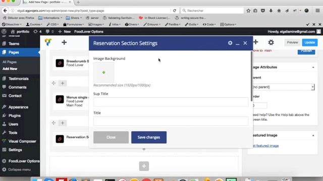
Task: Open the Informations bookmarks folder
Action: pos(50,18)
